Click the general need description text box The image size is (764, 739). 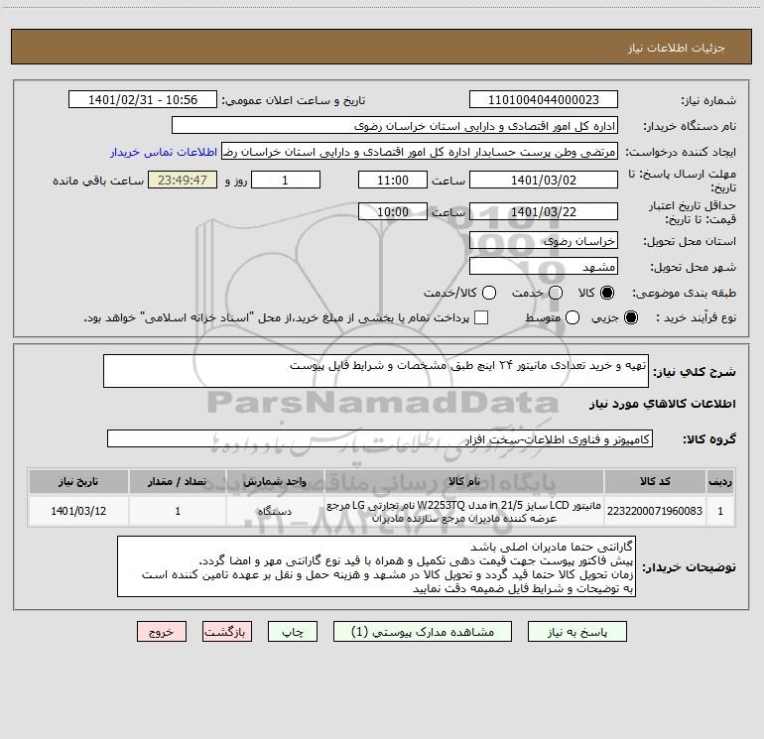click(x=376, y=371)
